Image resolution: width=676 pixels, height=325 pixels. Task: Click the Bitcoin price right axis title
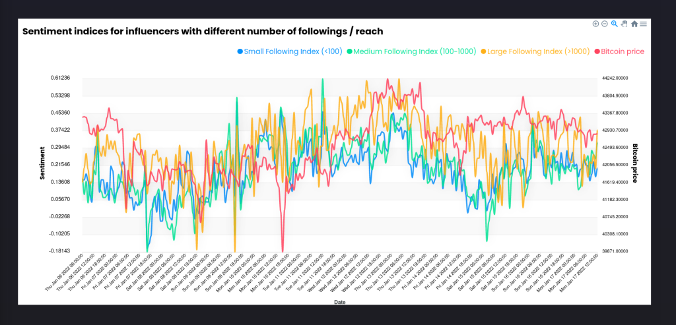(x=636, y=163)
